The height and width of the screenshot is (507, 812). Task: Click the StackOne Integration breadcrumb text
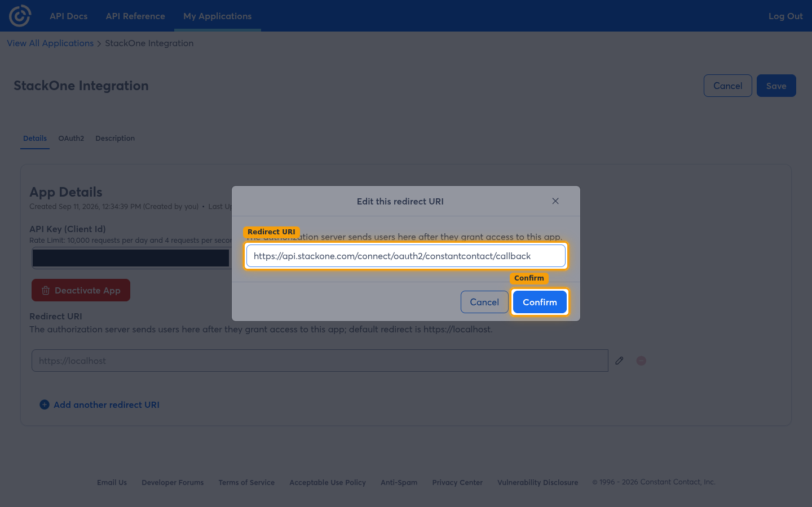pyautogui.click(x=149, y=43)
